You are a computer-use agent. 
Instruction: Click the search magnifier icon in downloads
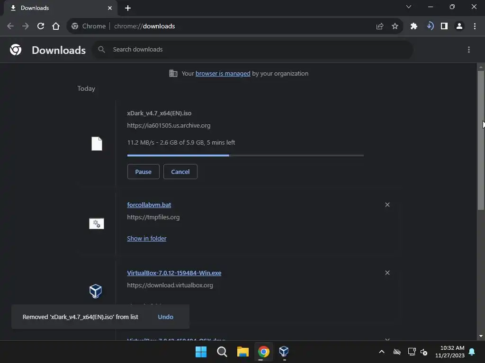click(101, 49)
